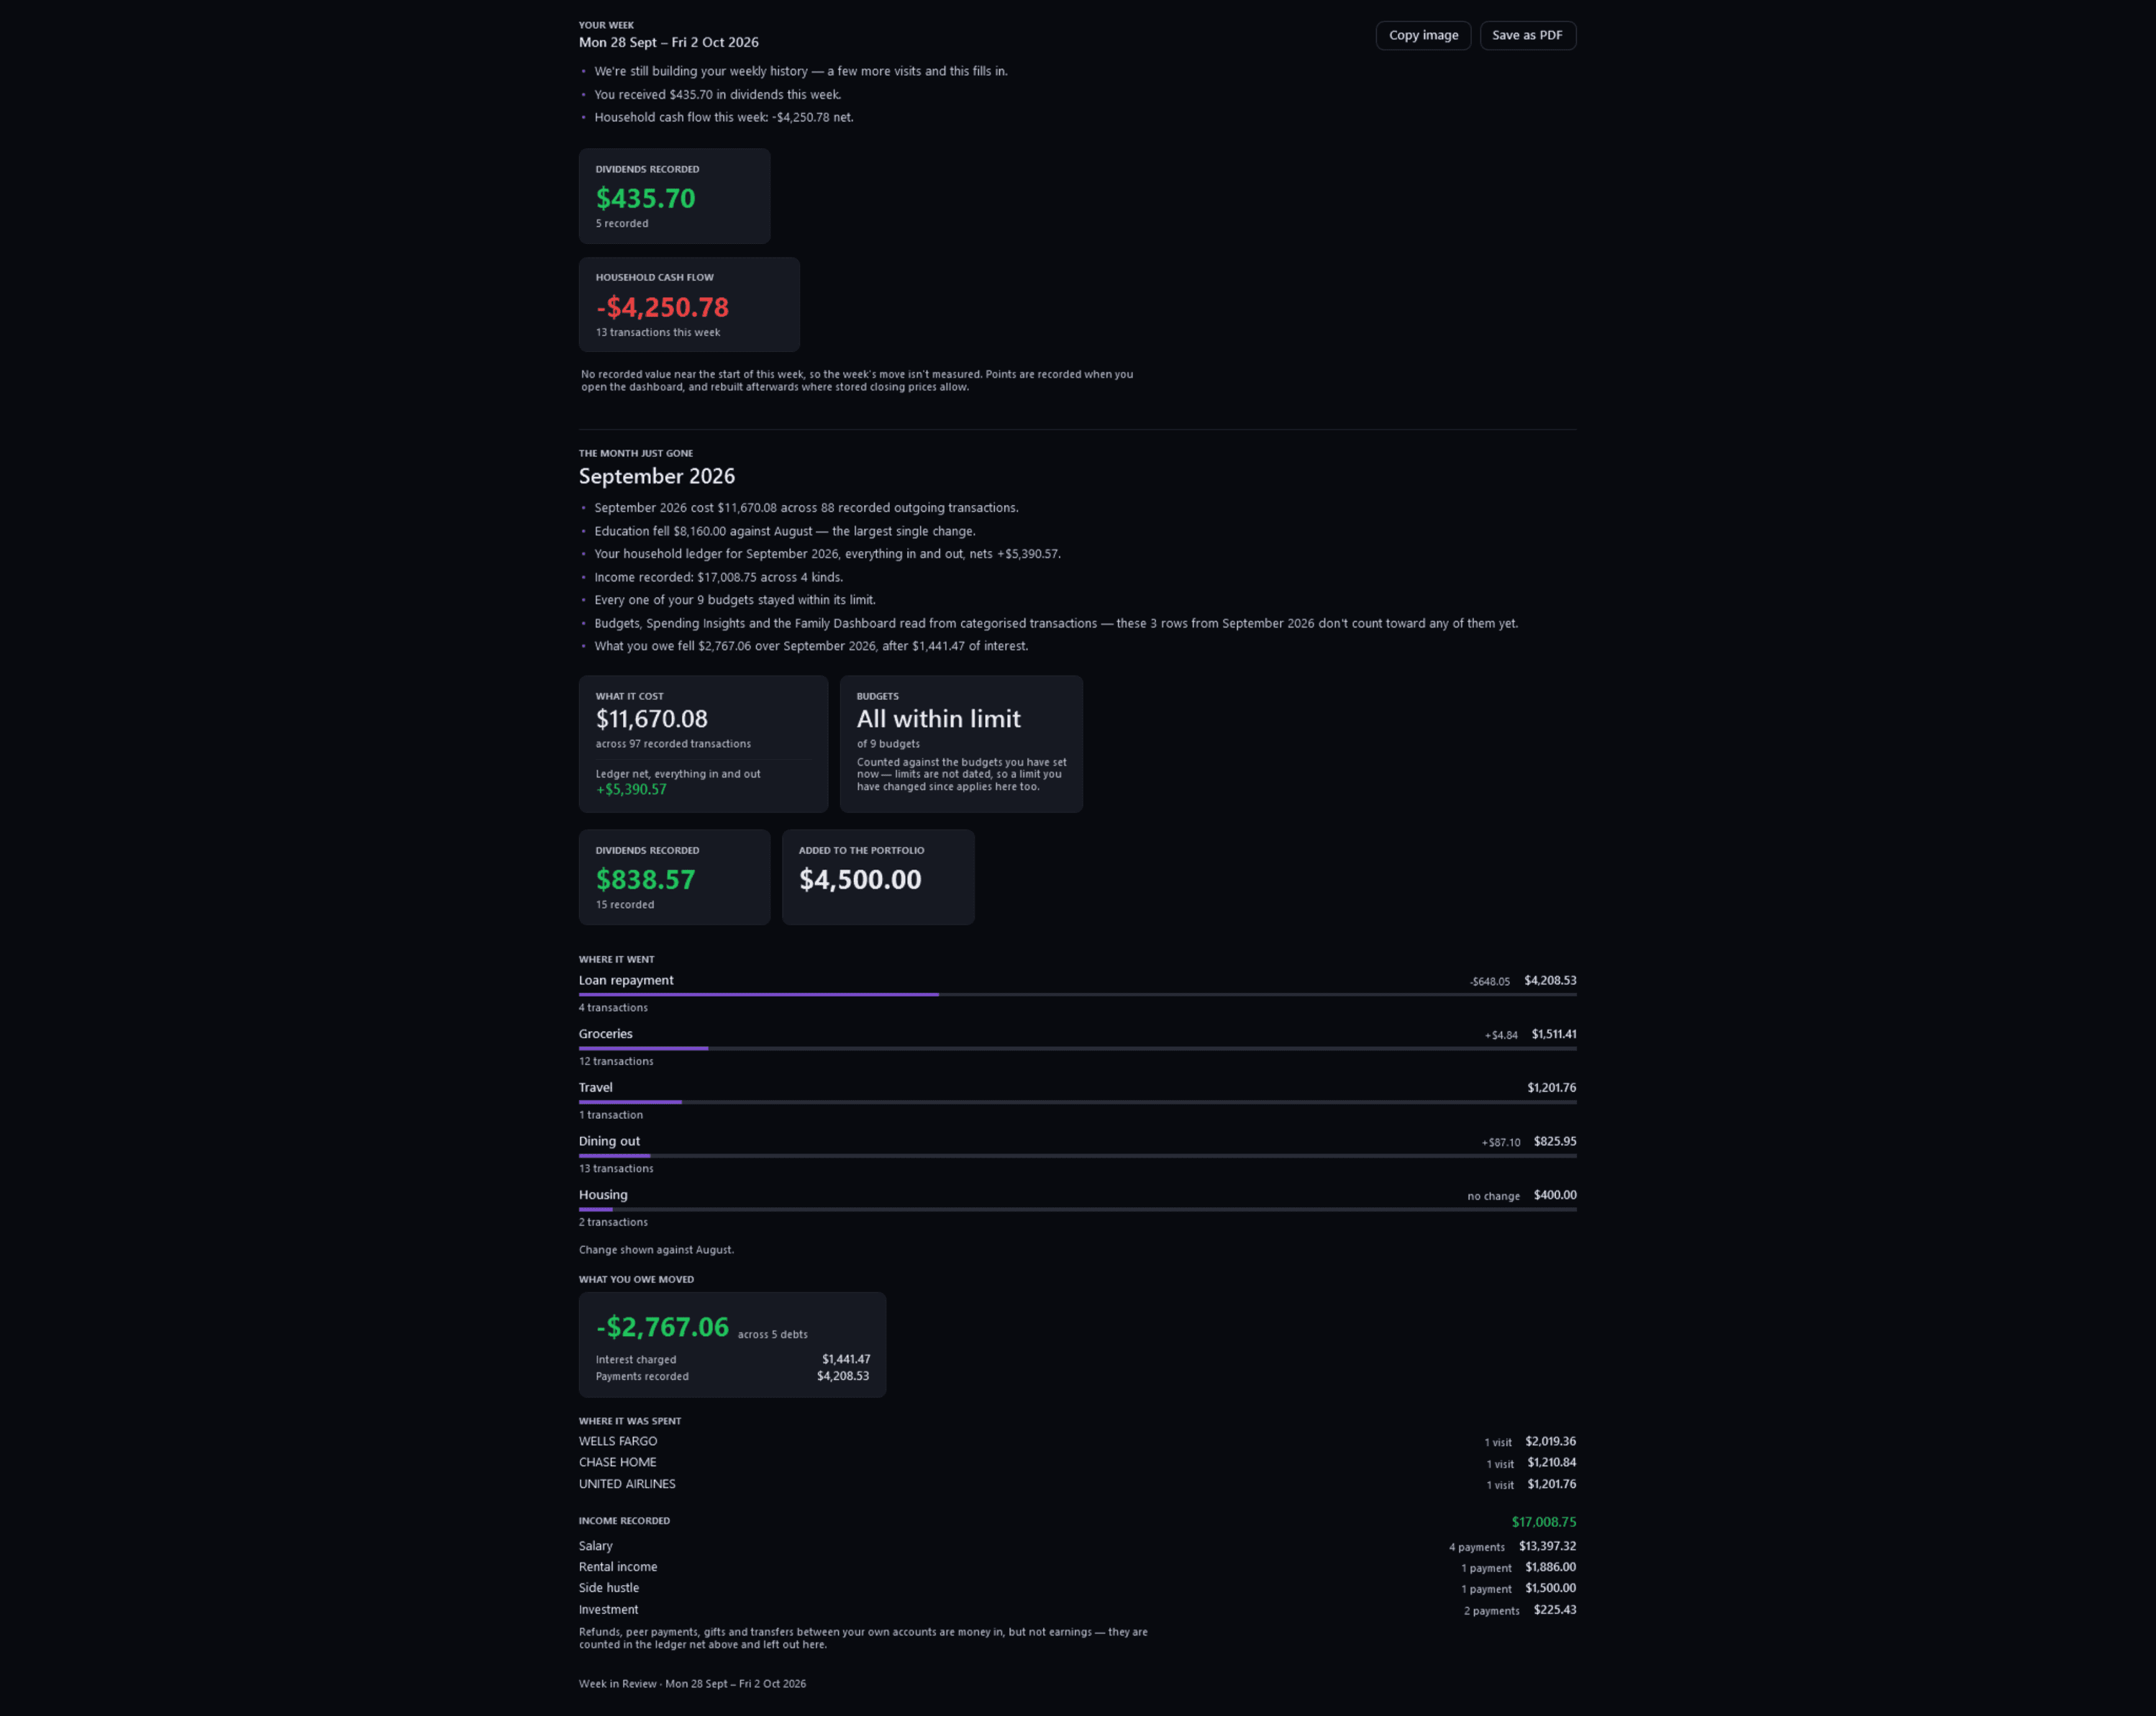Viewport: 2156px width, 1716px height.
Task: Click the -$648.05 Loan repayment change
Action: click(1490, 982)
